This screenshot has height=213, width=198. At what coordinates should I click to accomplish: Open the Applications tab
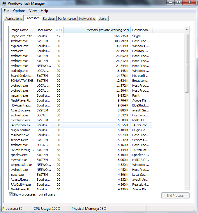pos(14,19)
